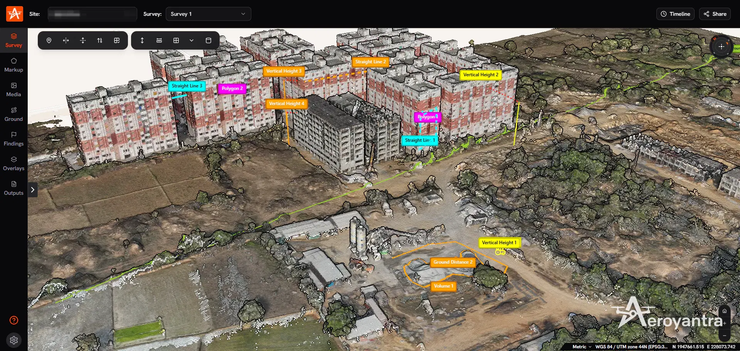Open the help question mark icon

14,320
